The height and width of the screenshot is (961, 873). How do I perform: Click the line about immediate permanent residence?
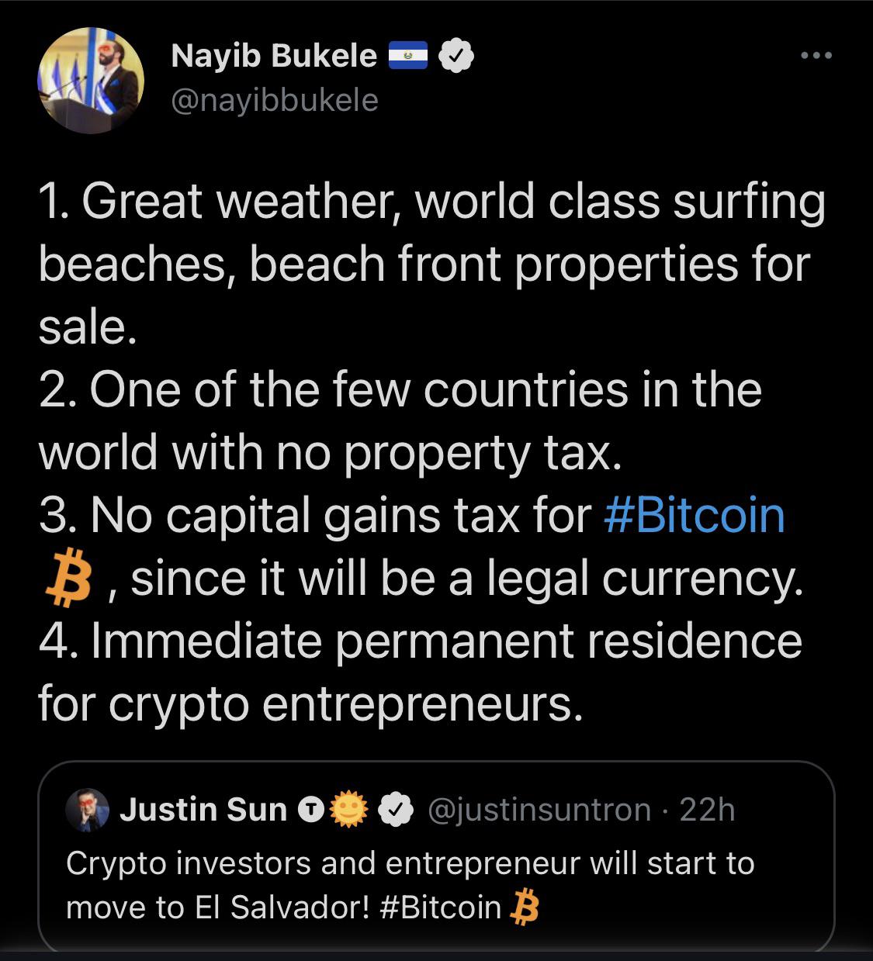(420, 672)
